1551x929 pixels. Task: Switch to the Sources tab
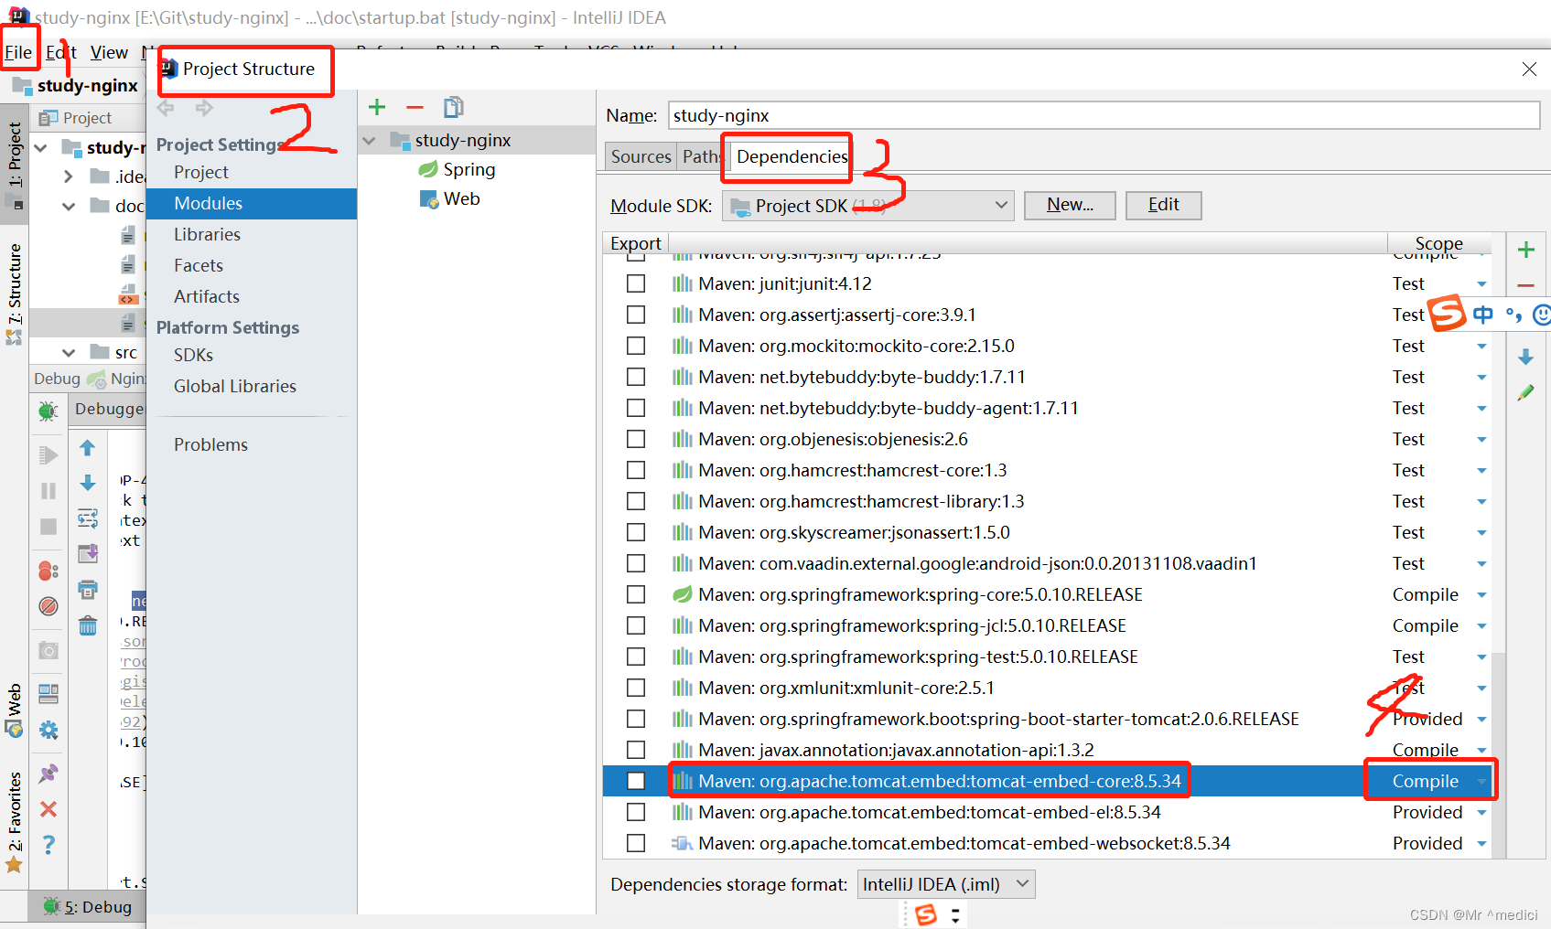pyautogui.click(x=641, y=156)
